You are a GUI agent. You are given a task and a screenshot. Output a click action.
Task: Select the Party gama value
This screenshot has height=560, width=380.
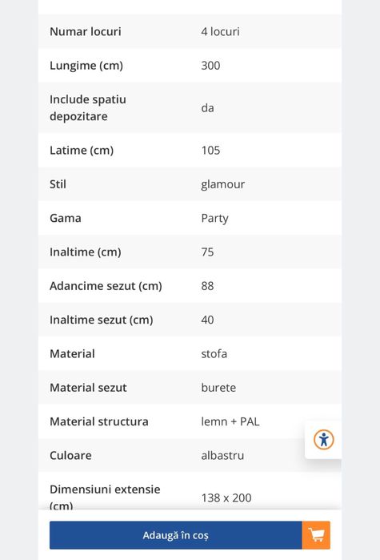(214, 218)
